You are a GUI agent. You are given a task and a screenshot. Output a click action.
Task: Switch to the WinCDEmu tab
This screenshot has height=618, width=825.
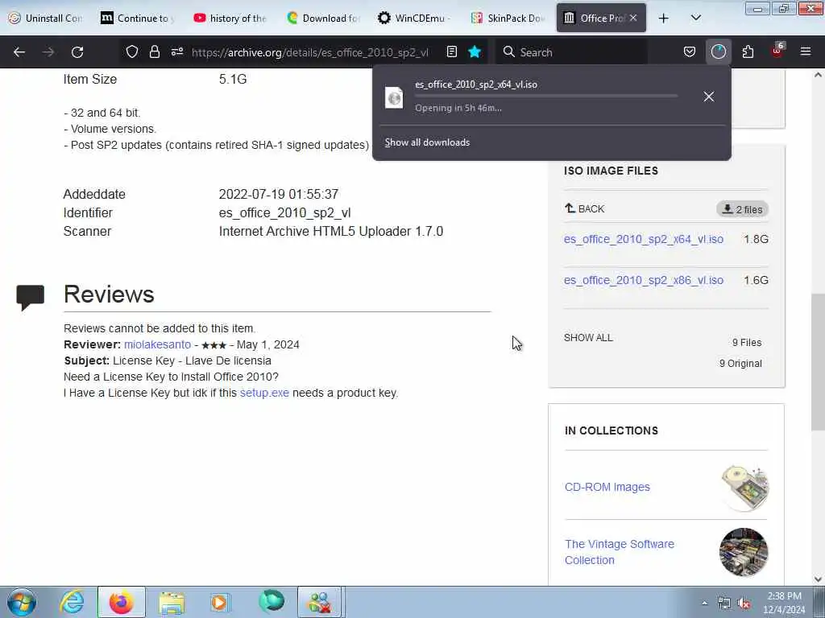(416, 18)
